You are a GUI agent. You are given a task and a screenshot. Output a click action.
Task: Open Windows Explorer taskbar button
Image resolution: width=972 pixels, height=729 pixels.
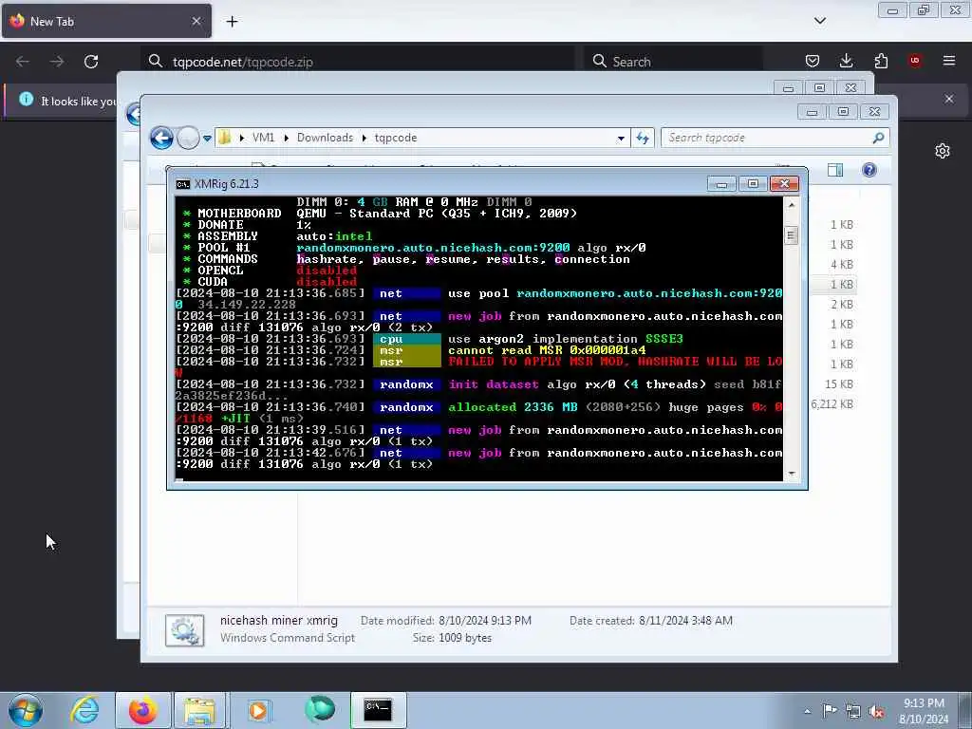click(x=200, y=710)
